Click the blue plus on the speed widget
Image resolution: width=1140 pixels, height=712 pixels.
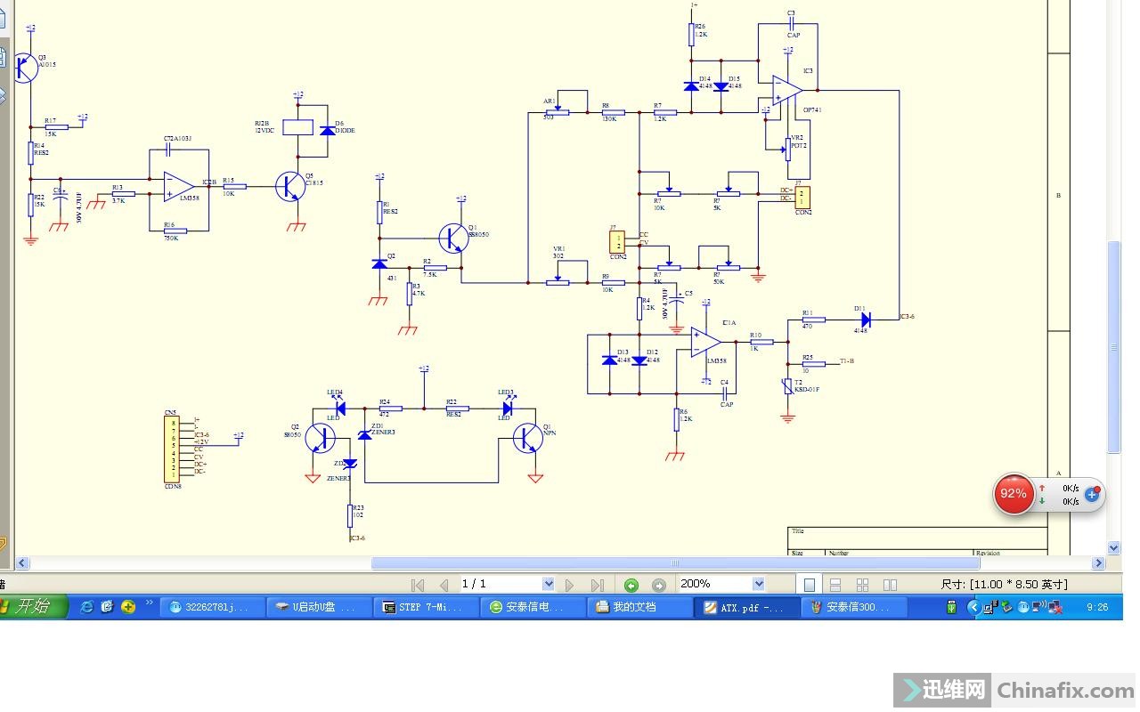point(1092,494)
